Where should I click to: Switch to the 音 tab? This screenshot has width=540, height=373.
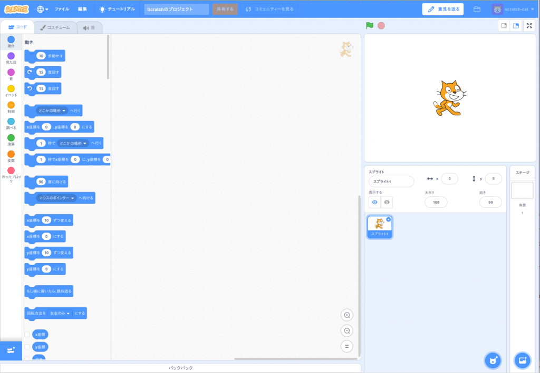(x=89, y=27)
